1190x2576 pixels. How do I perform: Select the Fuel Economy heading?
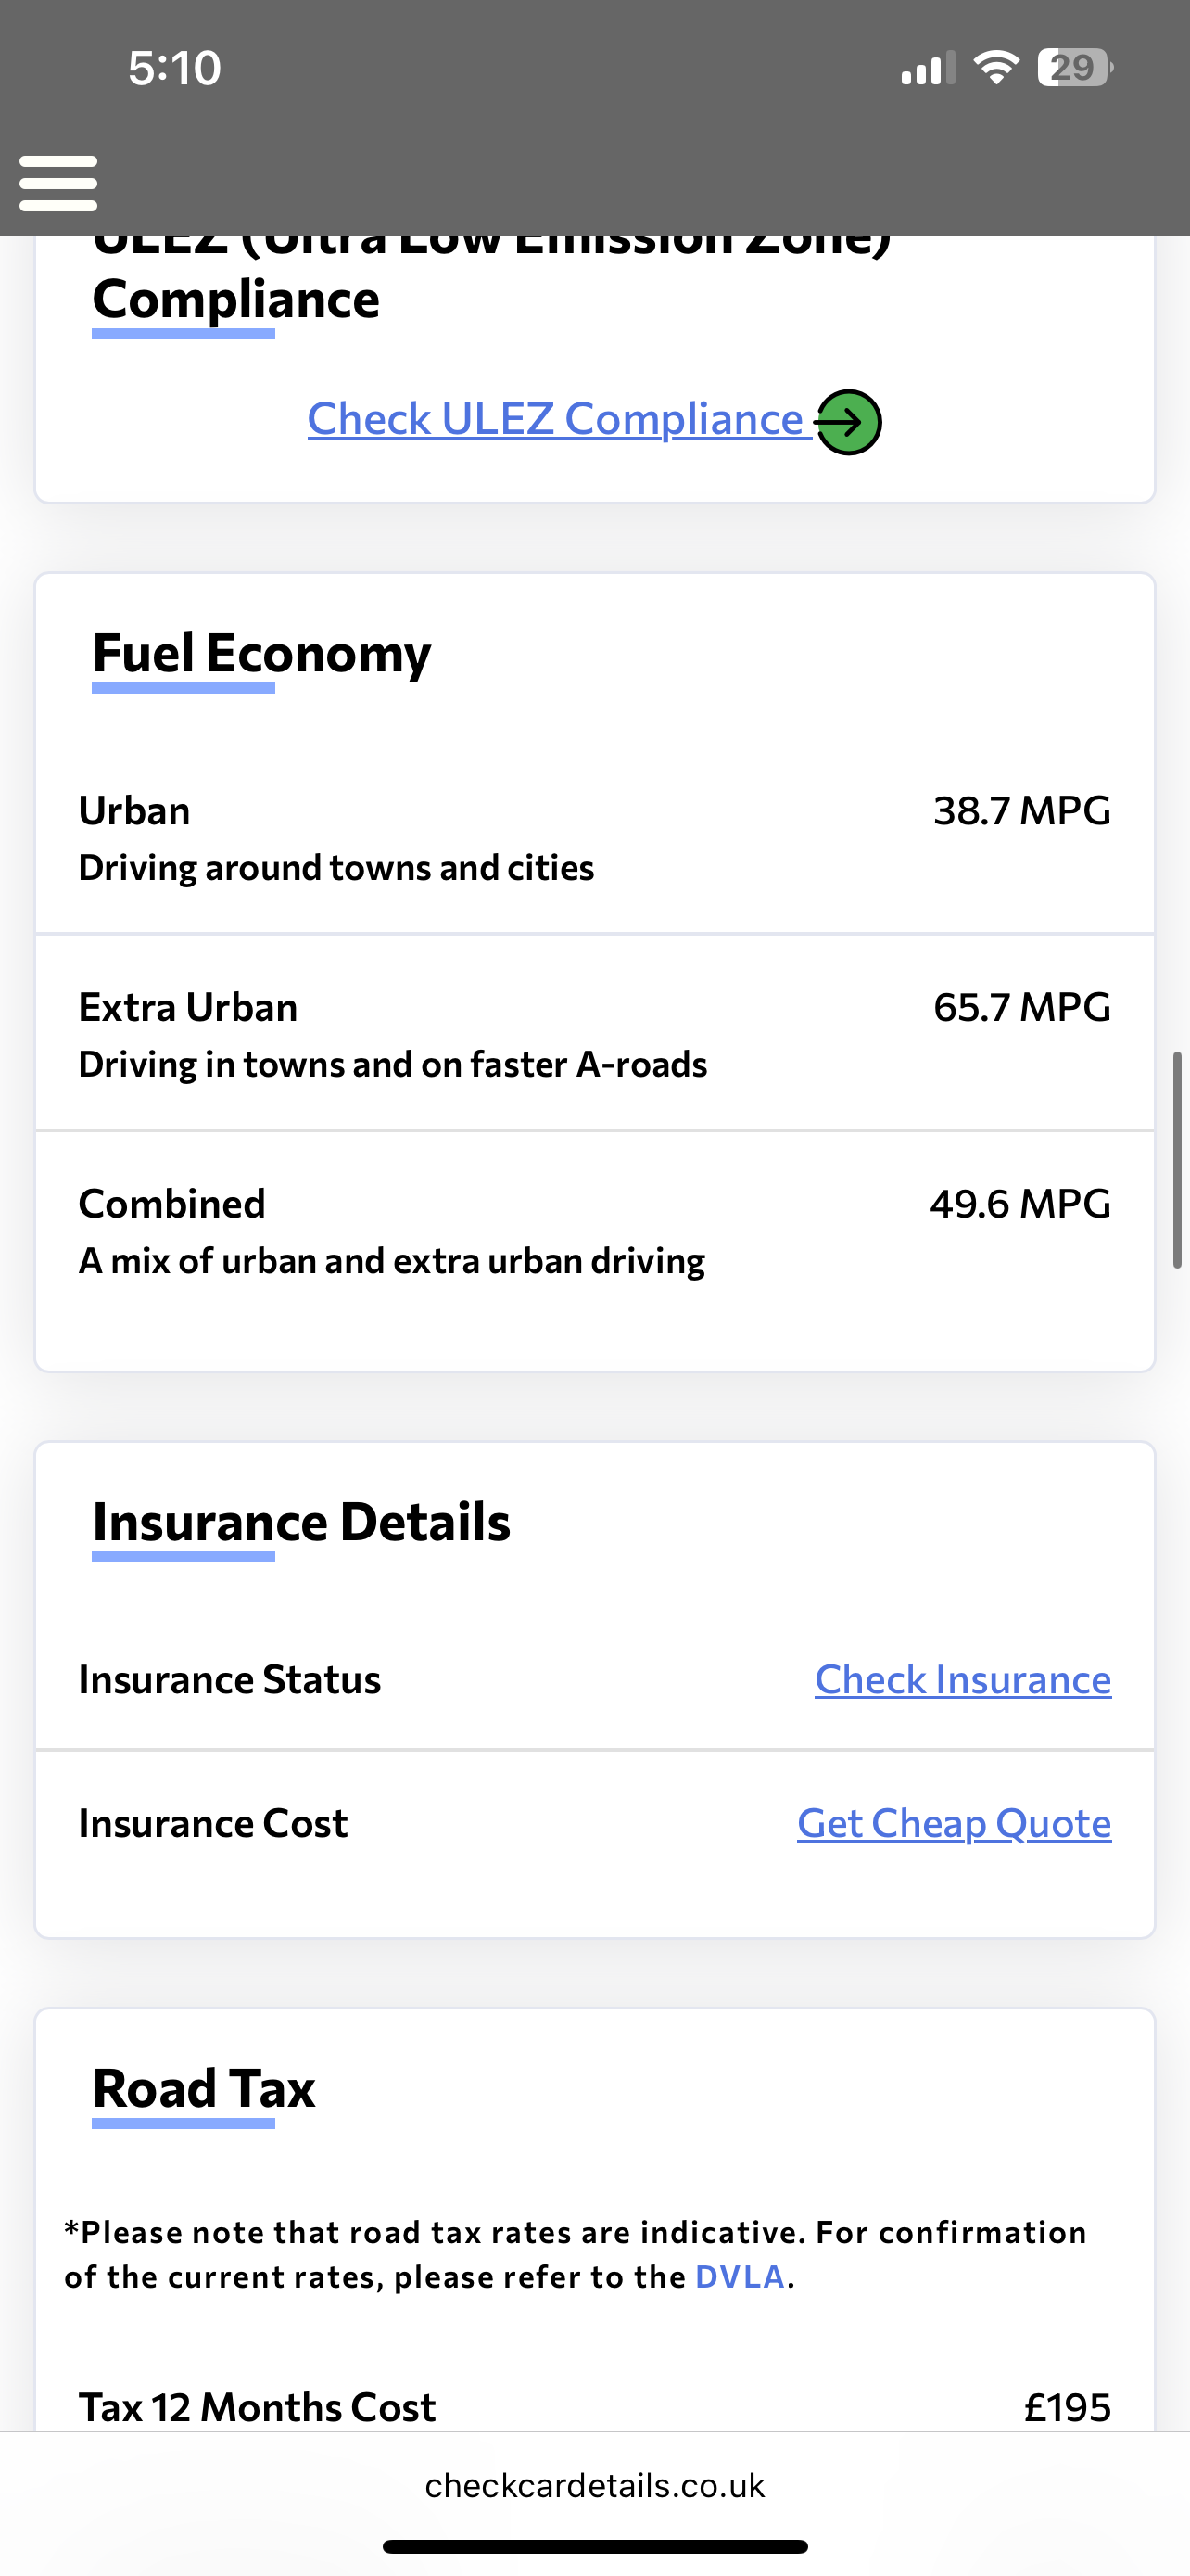point(261,654)
